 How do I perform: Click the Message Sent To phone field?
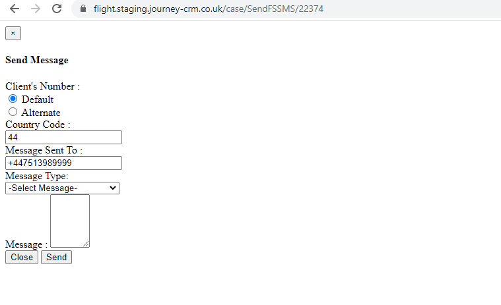pos(63,163)
